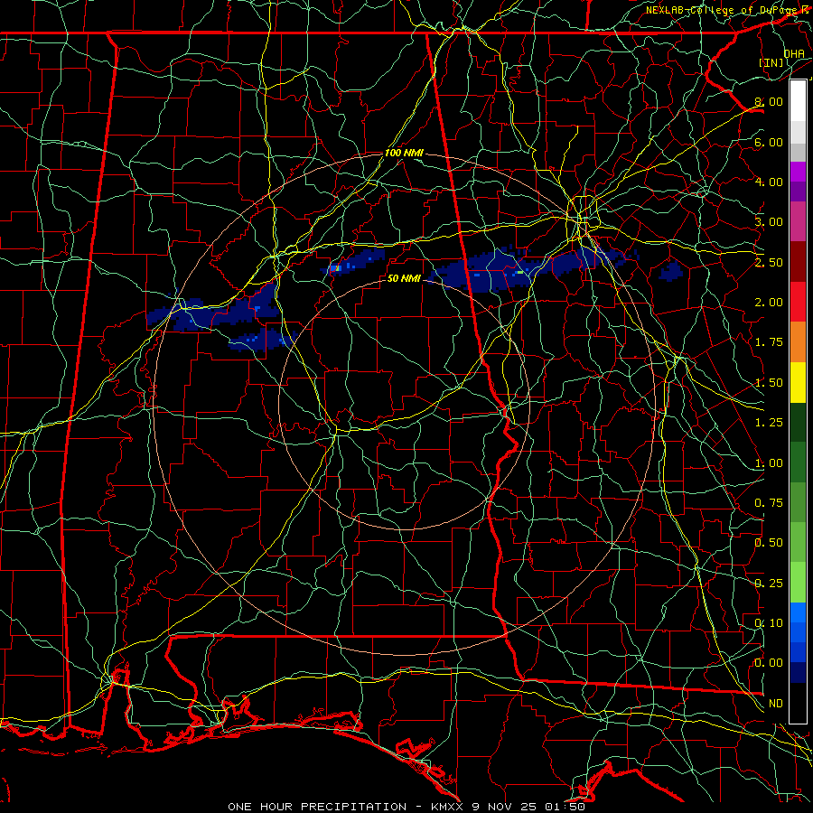Click the 50 NMI range ring label

[x=404, y=278]
